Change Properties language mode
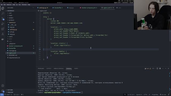Viewport: 171px width, 96px height. tap(155, 95)
